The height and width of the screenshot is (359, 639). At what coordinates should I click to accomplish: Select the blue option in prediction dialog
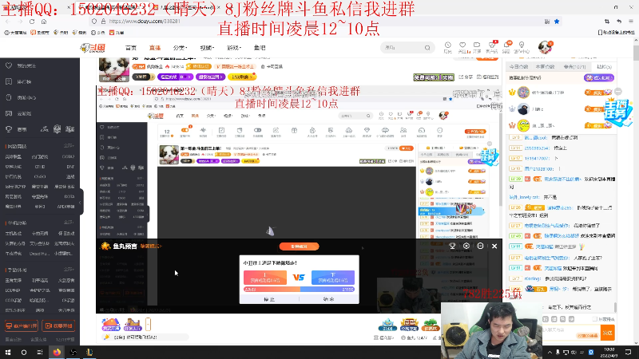(333, 278)
